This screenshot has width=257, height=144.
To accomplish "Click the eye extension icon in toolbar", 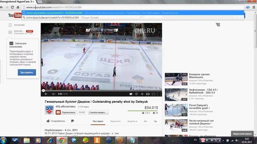I will tap(248, 7).
